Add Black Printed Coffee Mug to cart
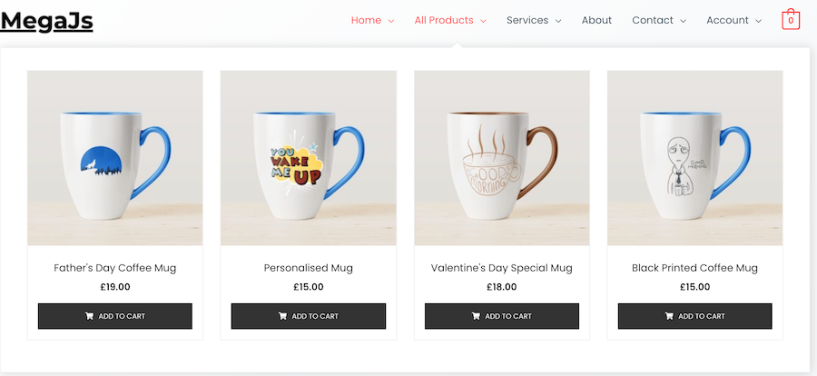Image resolution: width=817 pixels, height=376 pixels. [x=695, y=316]
